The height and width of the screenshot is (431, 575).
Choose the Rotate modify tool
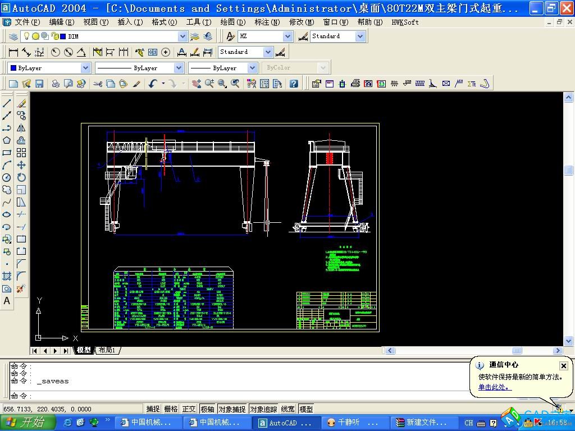point(21,177)
